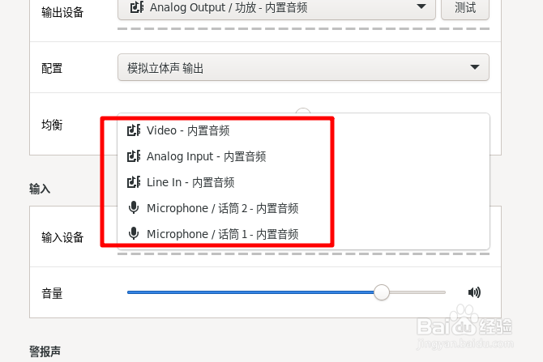Open the 输出设备 dropdown arrow
This screenshot has width=543, height=362.
click(421, 6)
